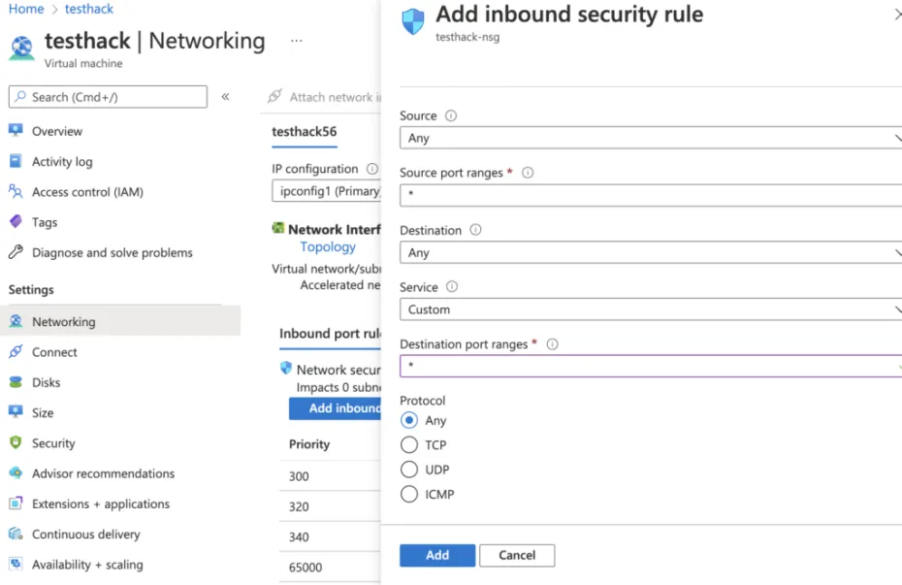
Task: Click the testhack virtual machine icon
Action: pyautogui.click(x=22, y=48)
